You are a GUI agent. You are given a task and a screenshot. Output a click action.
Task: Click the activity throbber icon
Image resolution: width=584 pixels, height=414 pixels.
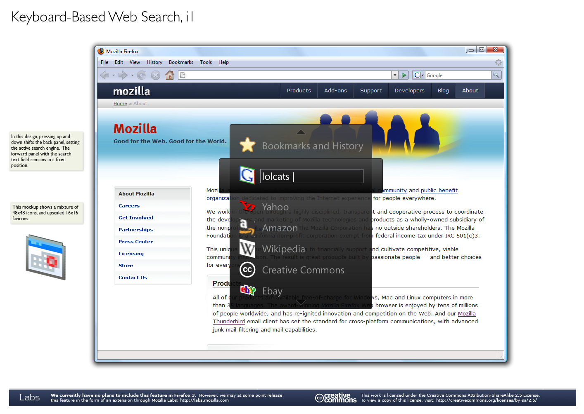499,62
